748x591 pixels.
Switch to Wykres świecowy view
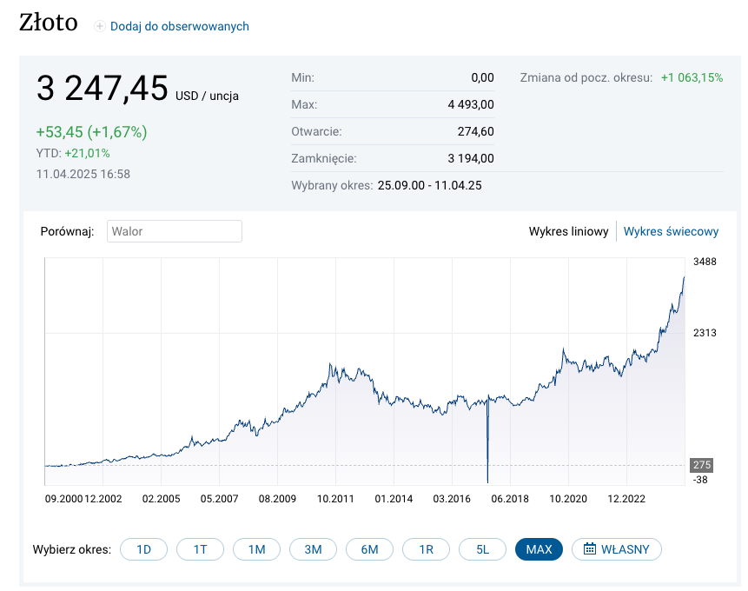pyautogui.click(x=671, y=231)
